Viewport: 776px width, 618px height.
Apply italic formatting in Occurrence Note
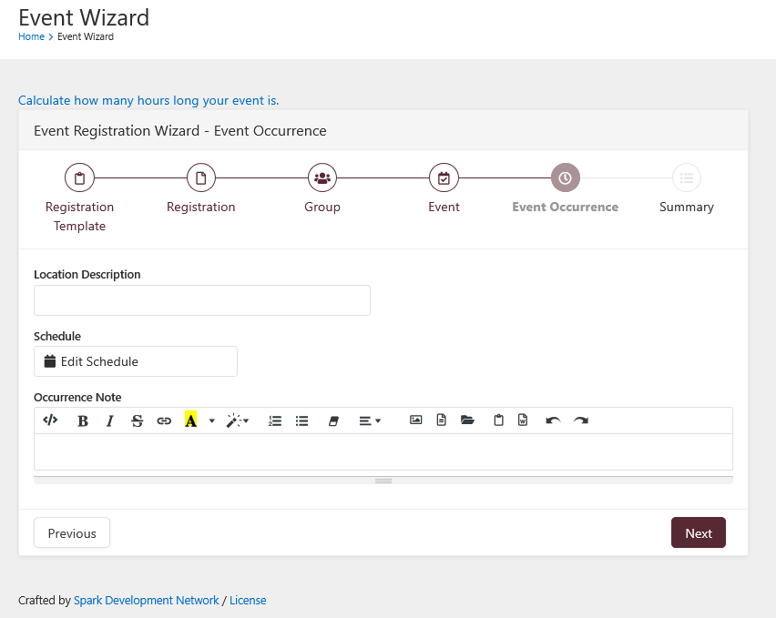click(110, 420)
